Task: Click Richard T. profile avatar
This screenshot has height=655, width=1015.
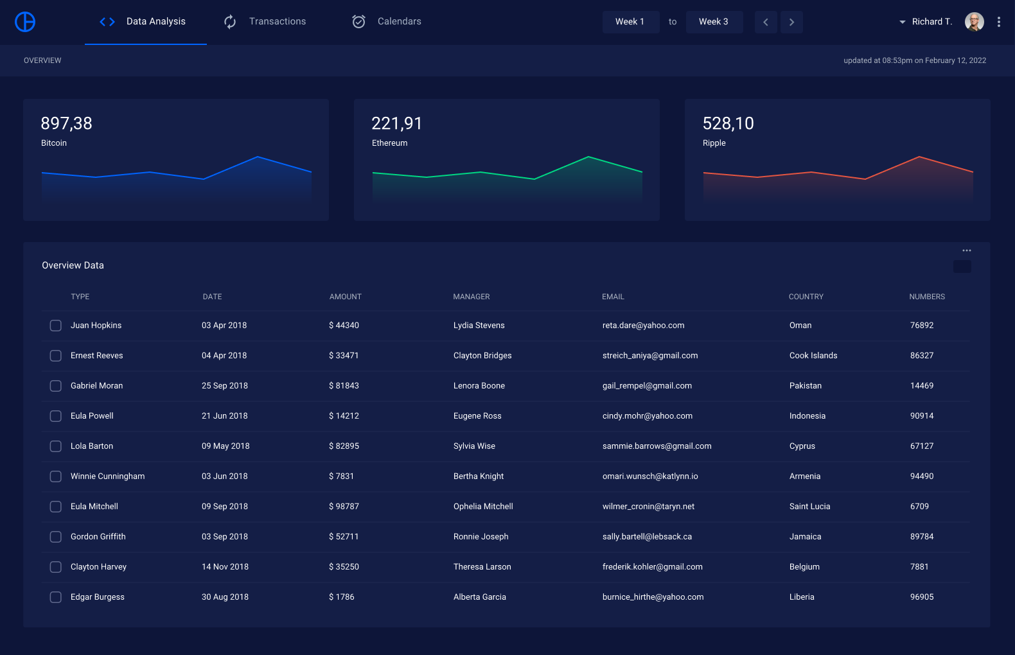Action: coord(975,22)
